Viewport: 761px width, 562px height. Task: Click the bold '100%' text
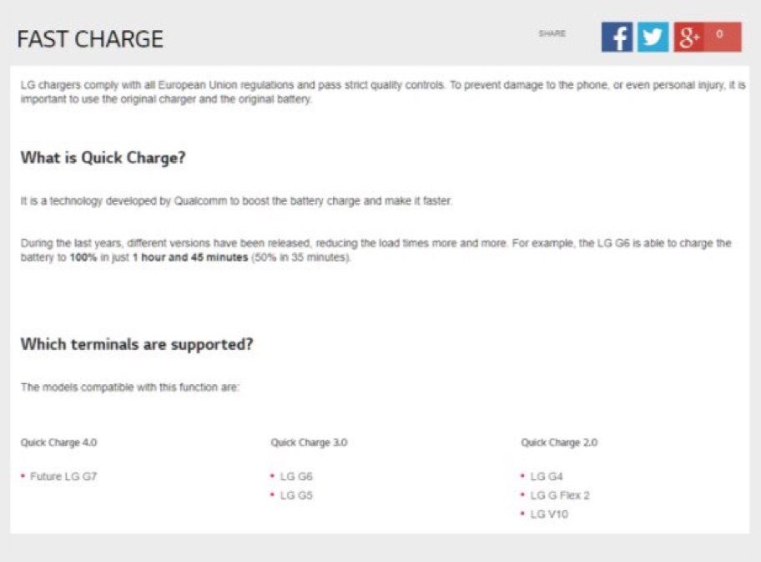[x=84, y=258]
